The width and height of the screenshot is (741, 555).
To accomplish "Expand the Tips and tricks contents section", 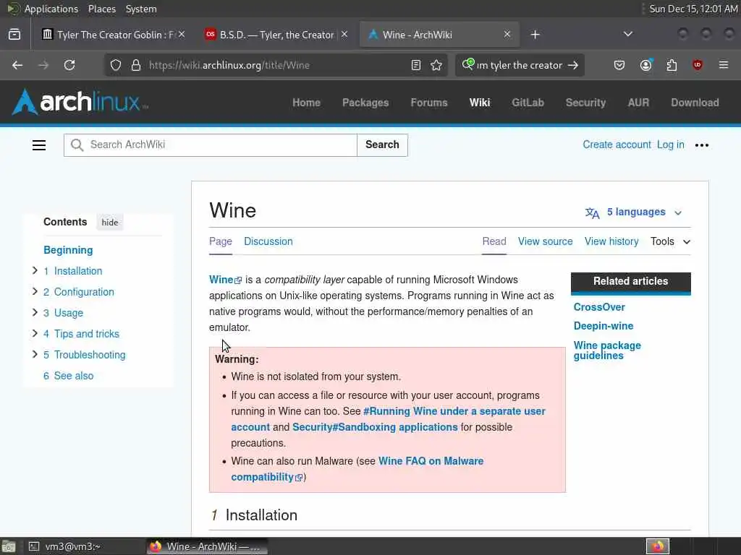I will (x=35, y=333).
